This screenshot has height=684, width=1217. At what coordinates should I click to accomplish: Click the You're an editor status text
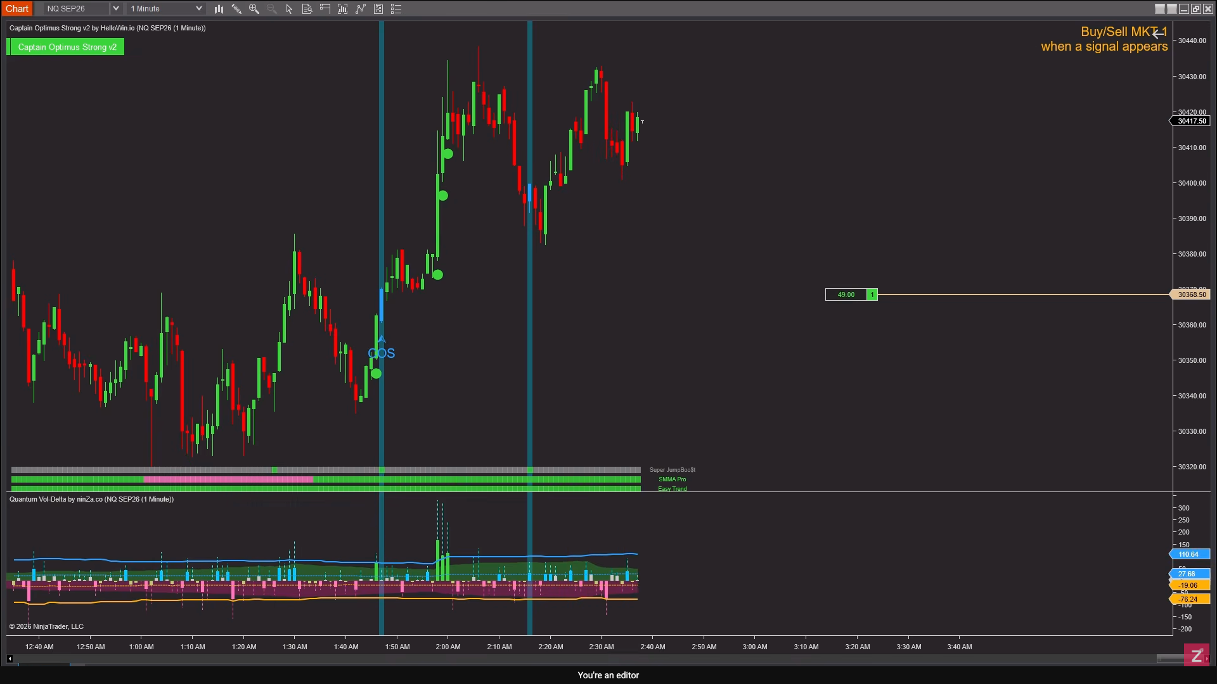(x=608, y=675)
